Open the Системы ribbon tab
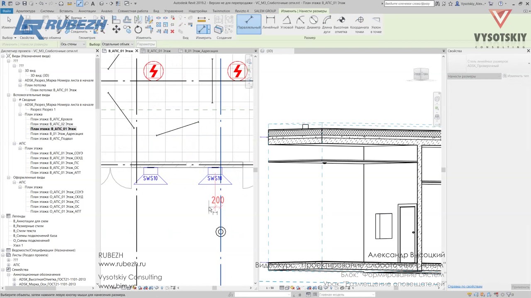 (x=47, y=11)
